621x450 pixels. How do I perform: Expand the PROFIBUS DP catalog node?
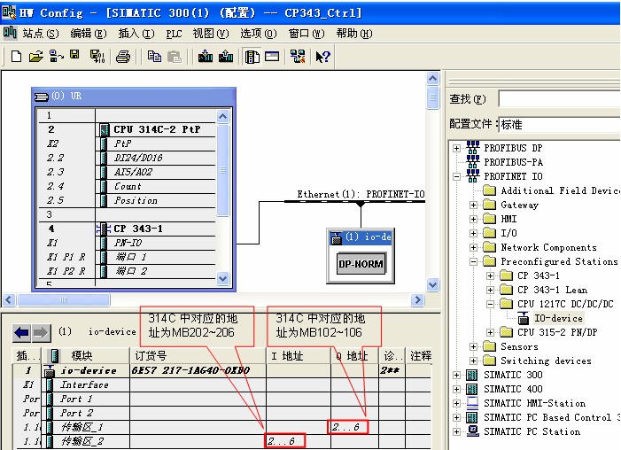coord(456,148)
